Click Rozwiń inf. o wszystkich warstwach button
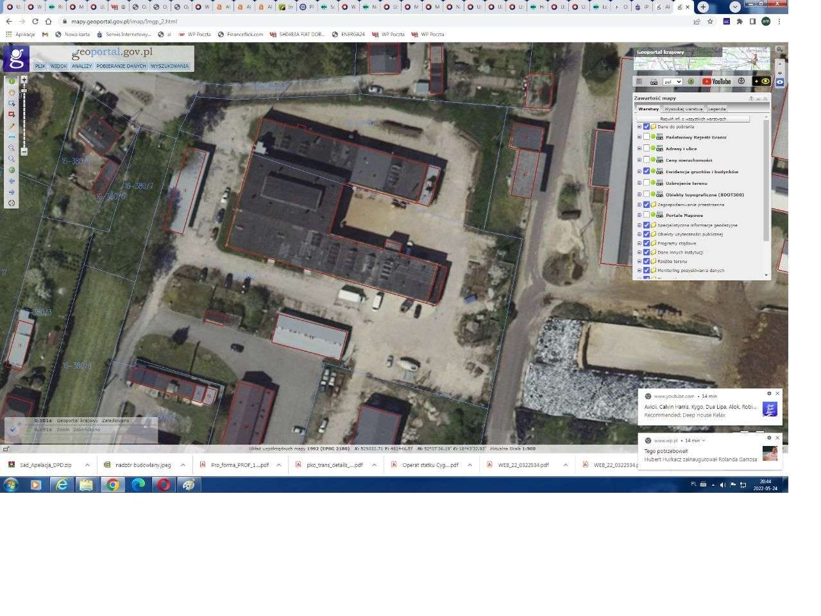The height and width of the screenshot is (616, 821). [x=693, y=119]
